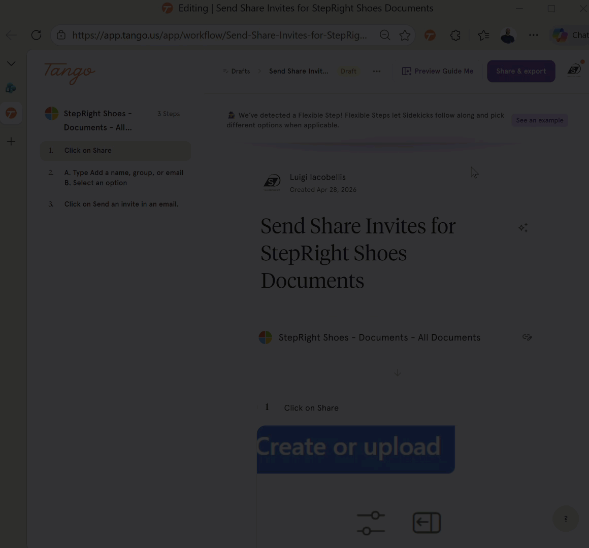Click author name Luigi Iacobellis
The width and height of the screenshot is (589, 548).
pos(317,177)
